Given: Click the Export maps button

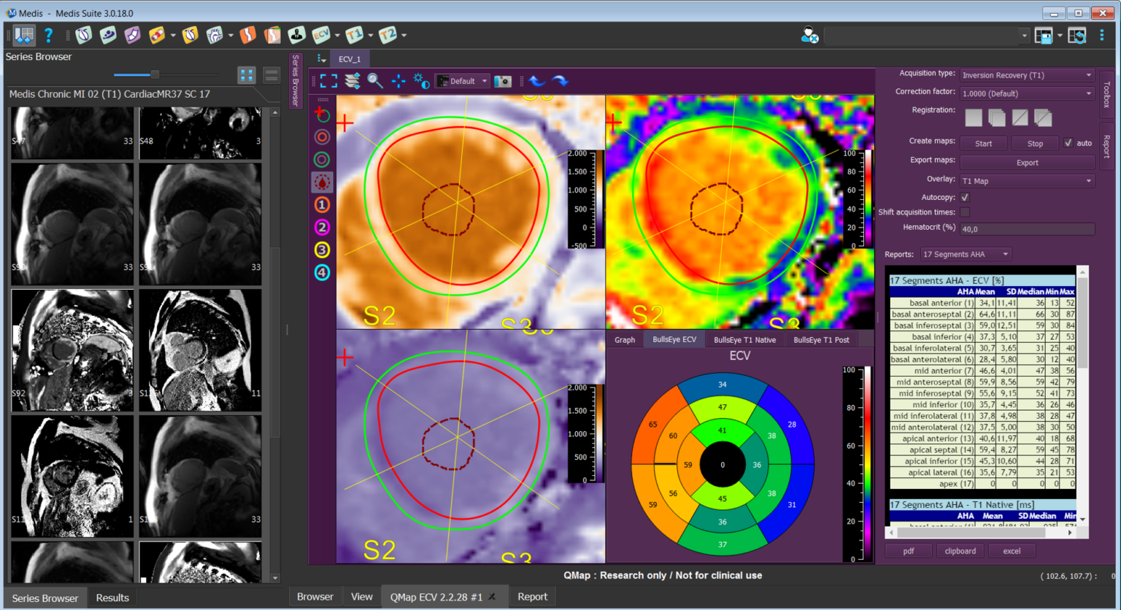Looking at the screenshot, I should [1027, 163].
